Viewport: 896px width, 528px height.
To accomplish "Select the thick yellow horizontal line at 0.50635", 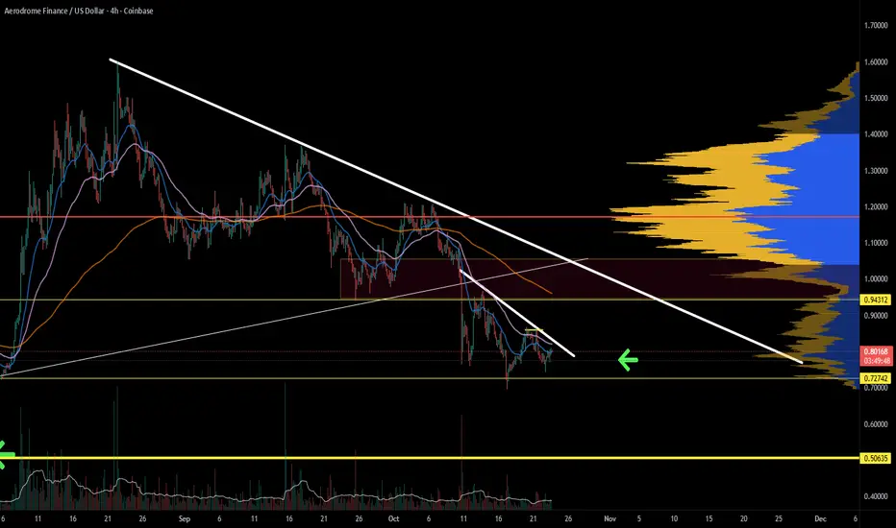I will 429,458.
